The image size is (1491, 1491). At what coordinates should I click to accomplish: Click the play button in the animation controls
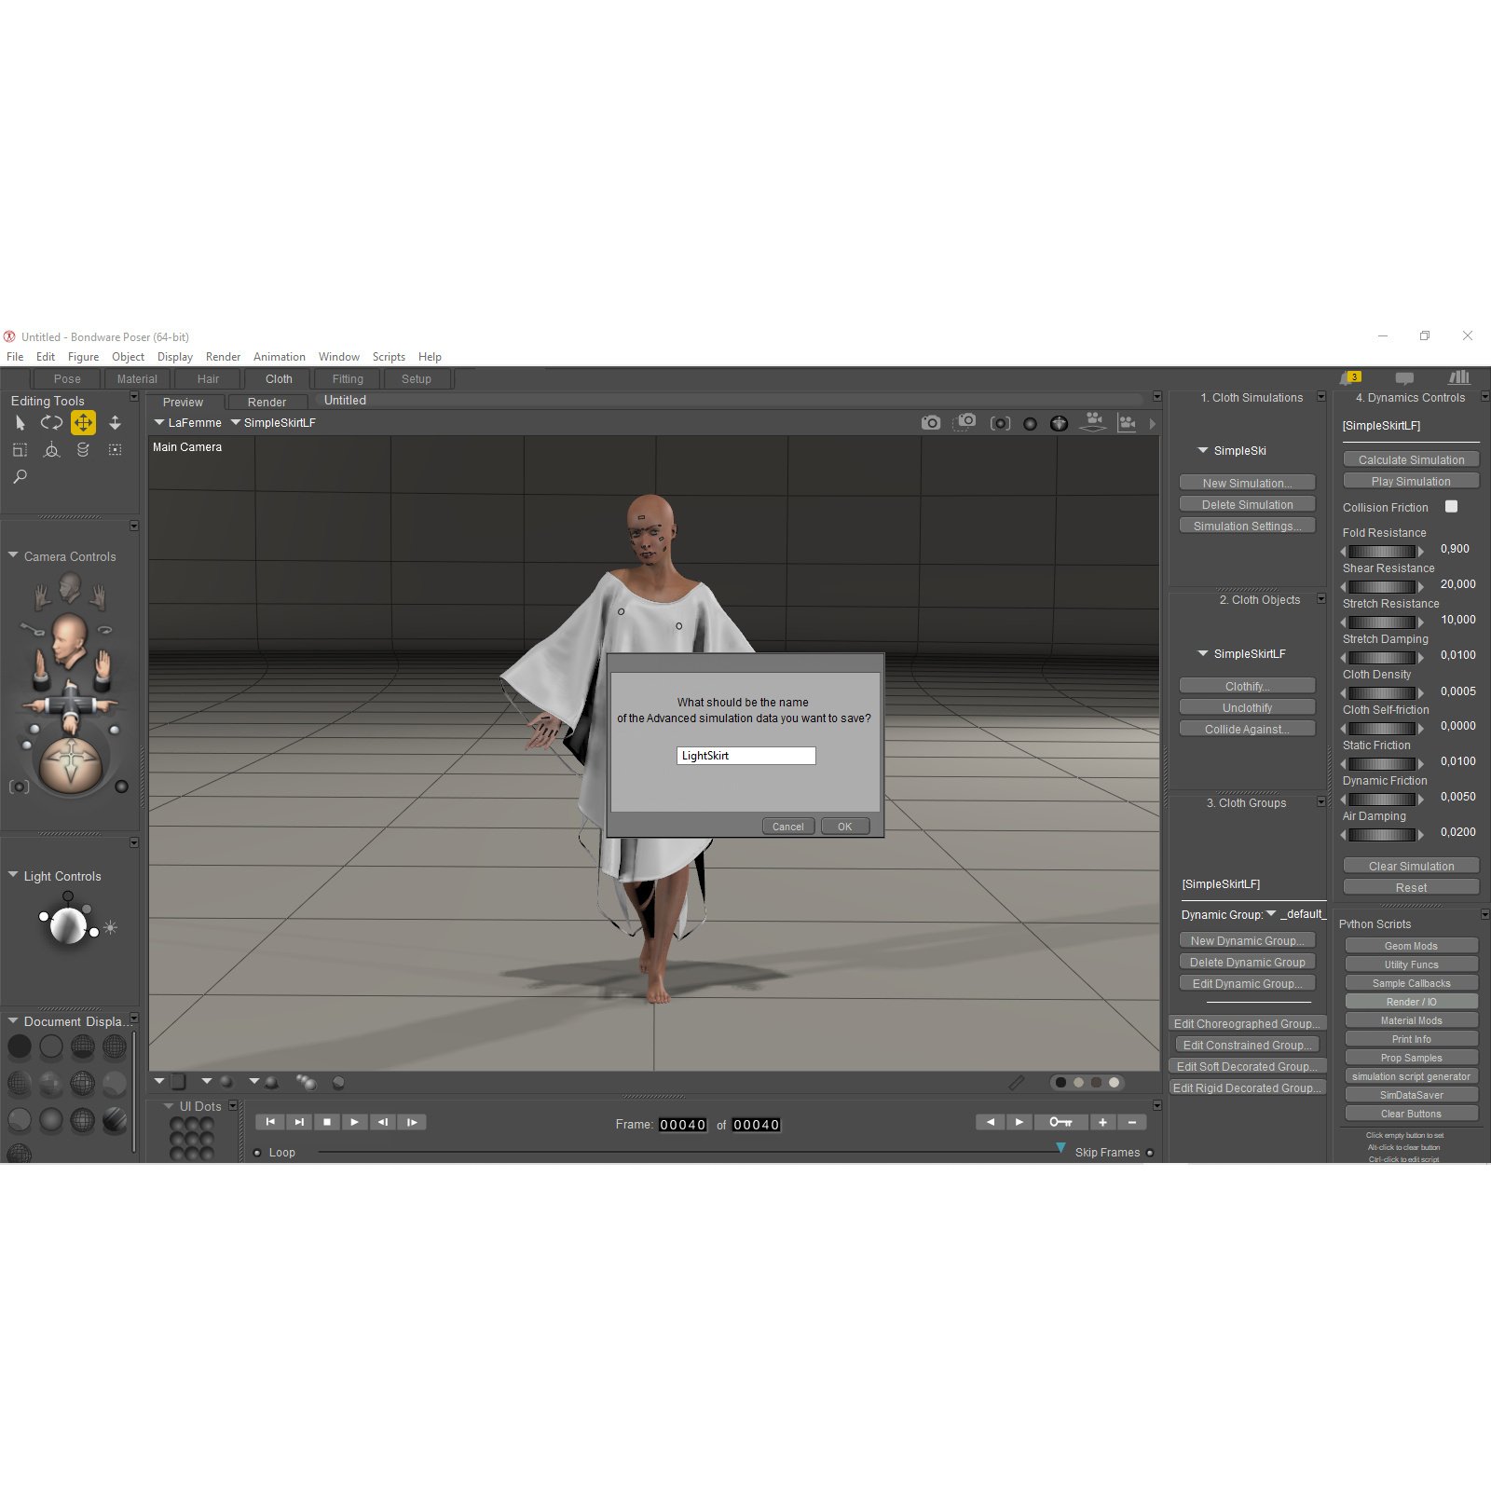pyautogui.click(x=354, y=1122)
